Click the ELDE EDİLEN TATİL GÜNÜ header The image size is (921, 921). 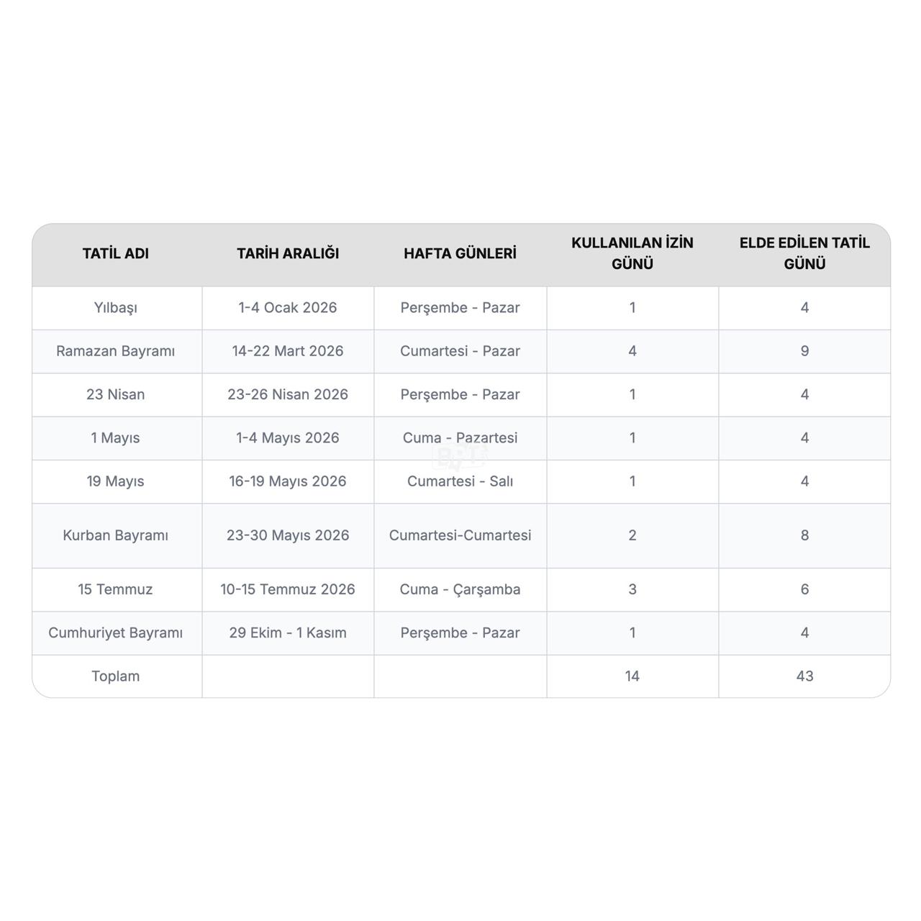tap(804, 253)
